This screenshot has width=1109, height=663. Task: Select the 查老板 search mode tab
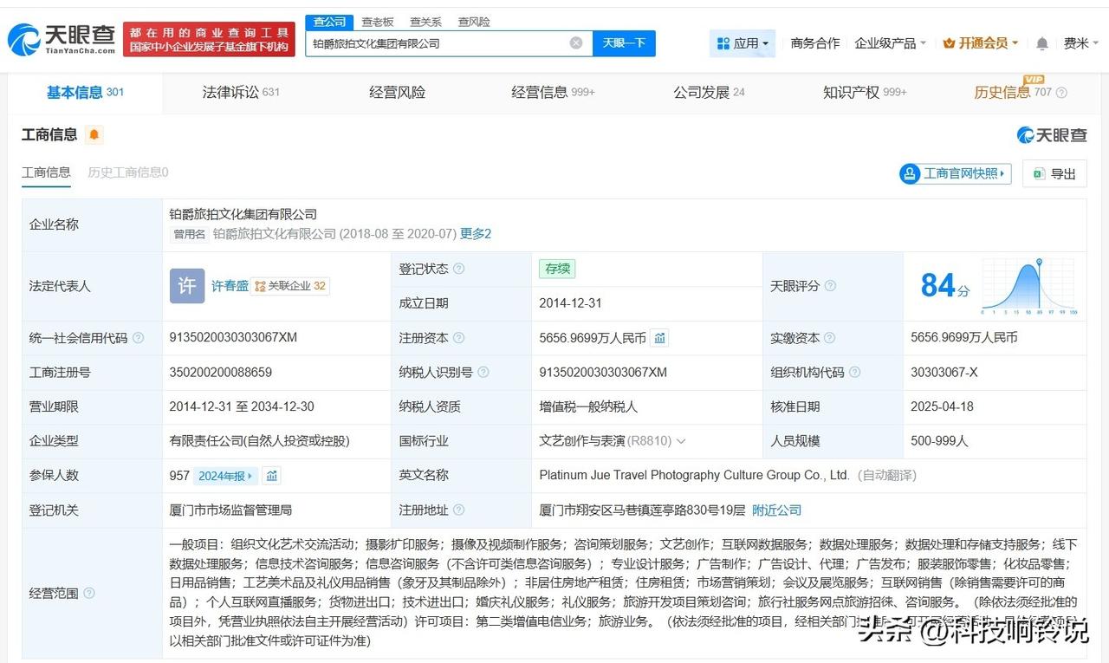378,22
